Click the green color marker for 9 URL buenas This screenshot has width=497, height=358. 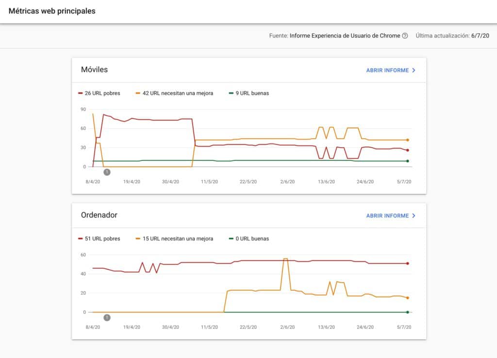[231, 93]
